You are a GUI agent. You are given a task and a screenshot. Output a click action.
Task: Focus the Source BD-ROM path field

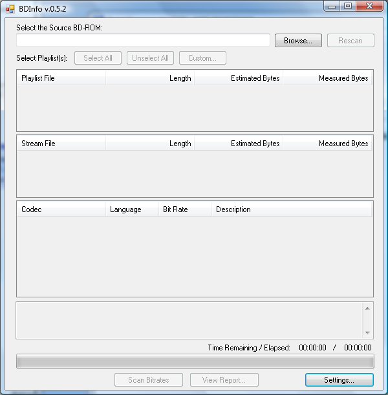(143, 40)
